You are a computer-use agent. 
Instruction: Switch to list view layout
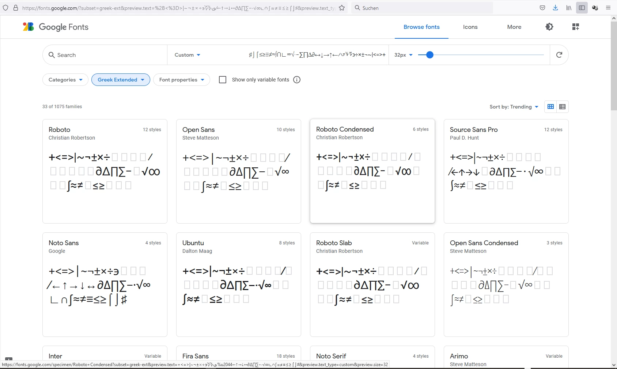[563, 107]
